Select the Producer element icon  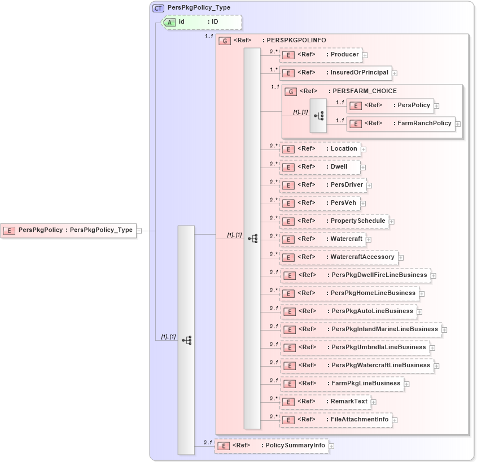point(288,55)
